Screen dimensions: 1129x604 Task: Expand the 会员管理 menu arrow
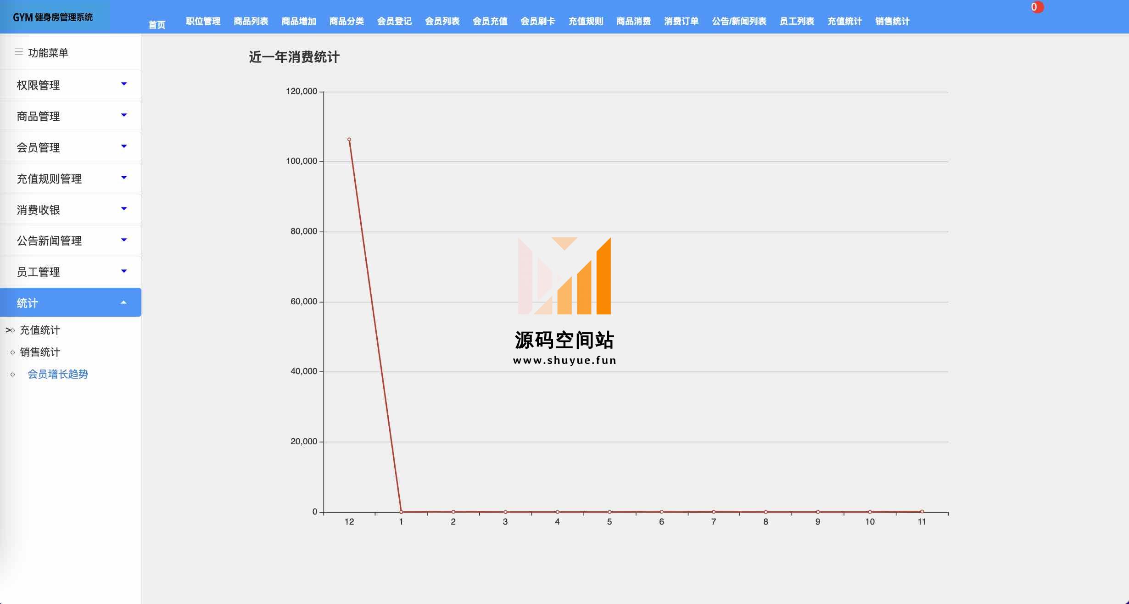(124, 146)
